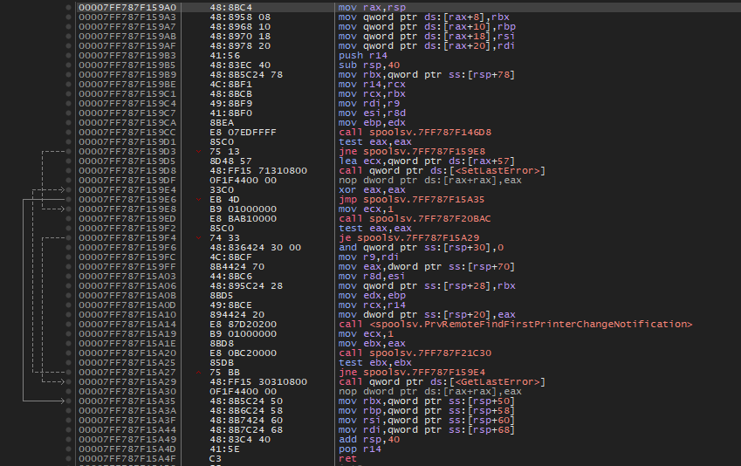The width and height of the screenshot is (741, 466).
Task: Select instruction lea ecx,qword ptr ds:[rax+57]
Action: (x=427, y=161)
